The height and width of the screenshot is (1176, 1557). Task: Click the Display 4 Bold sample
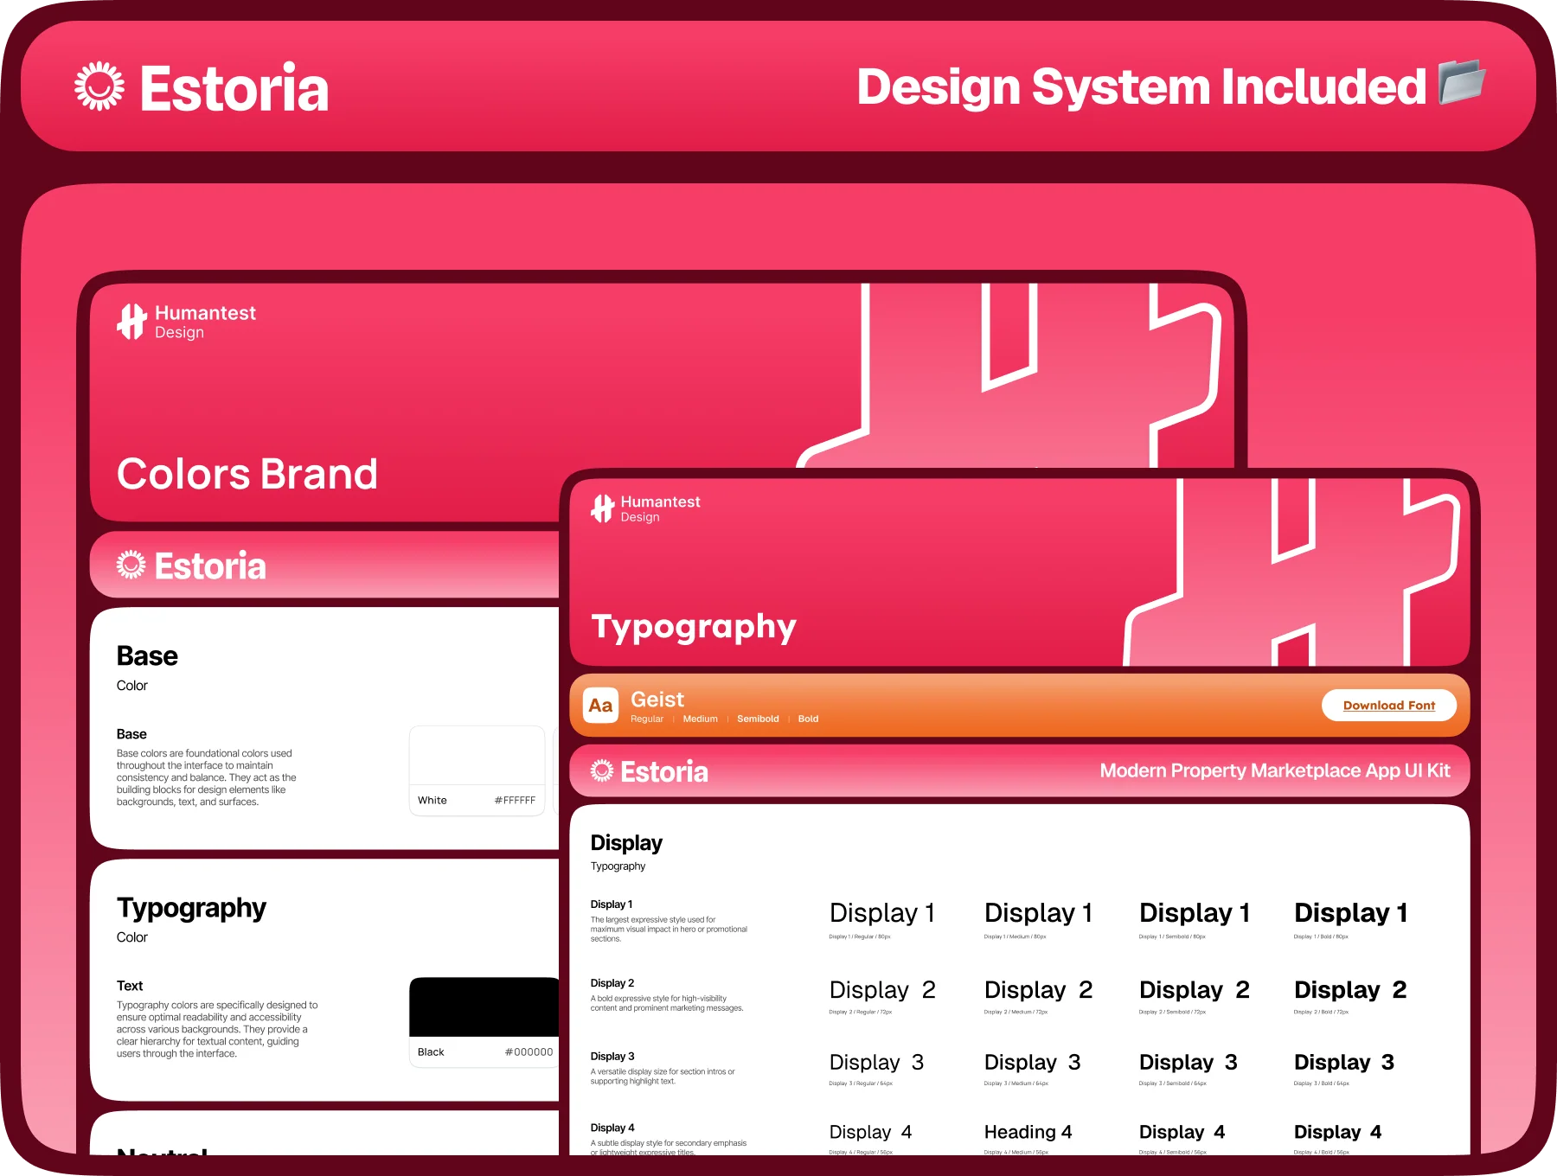point(1337,1133)
